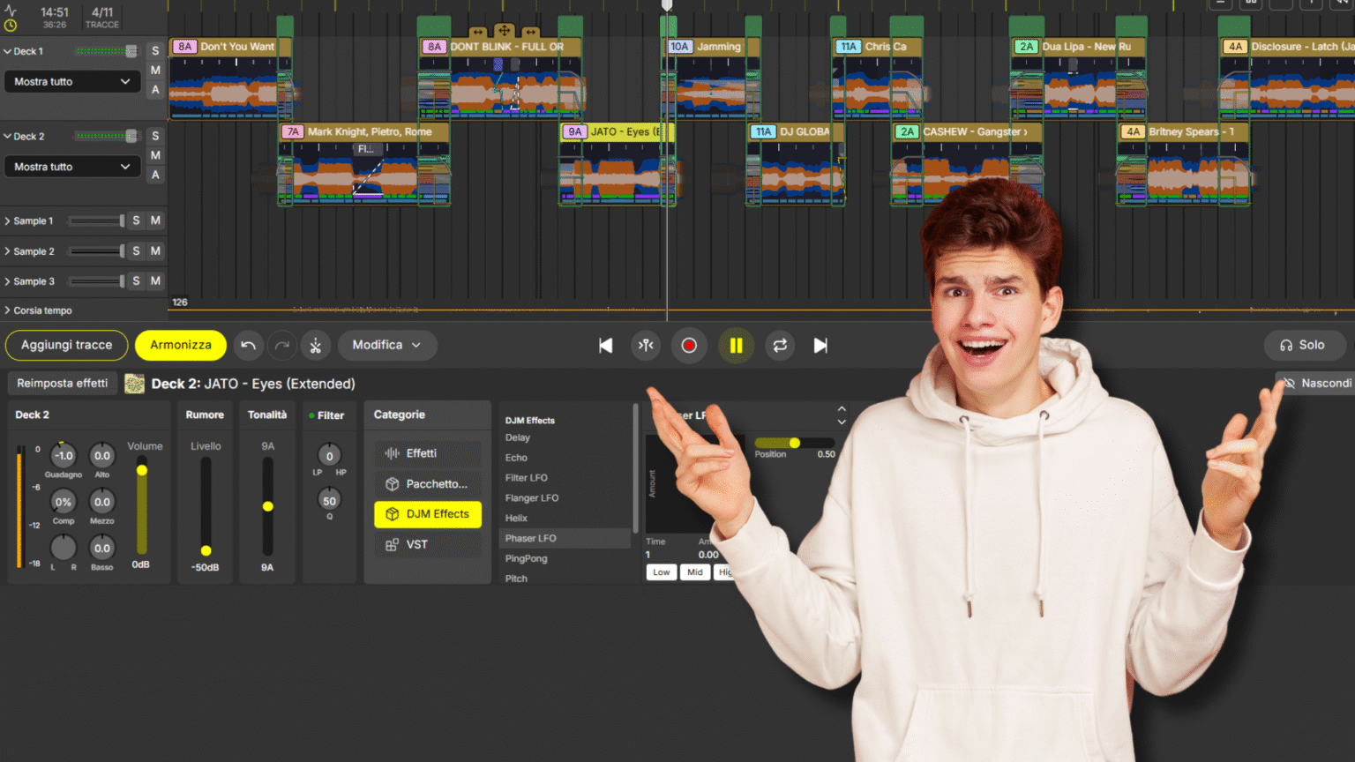
Task: Pause playback with the yellow pause button
Action: tap(736, 346)
